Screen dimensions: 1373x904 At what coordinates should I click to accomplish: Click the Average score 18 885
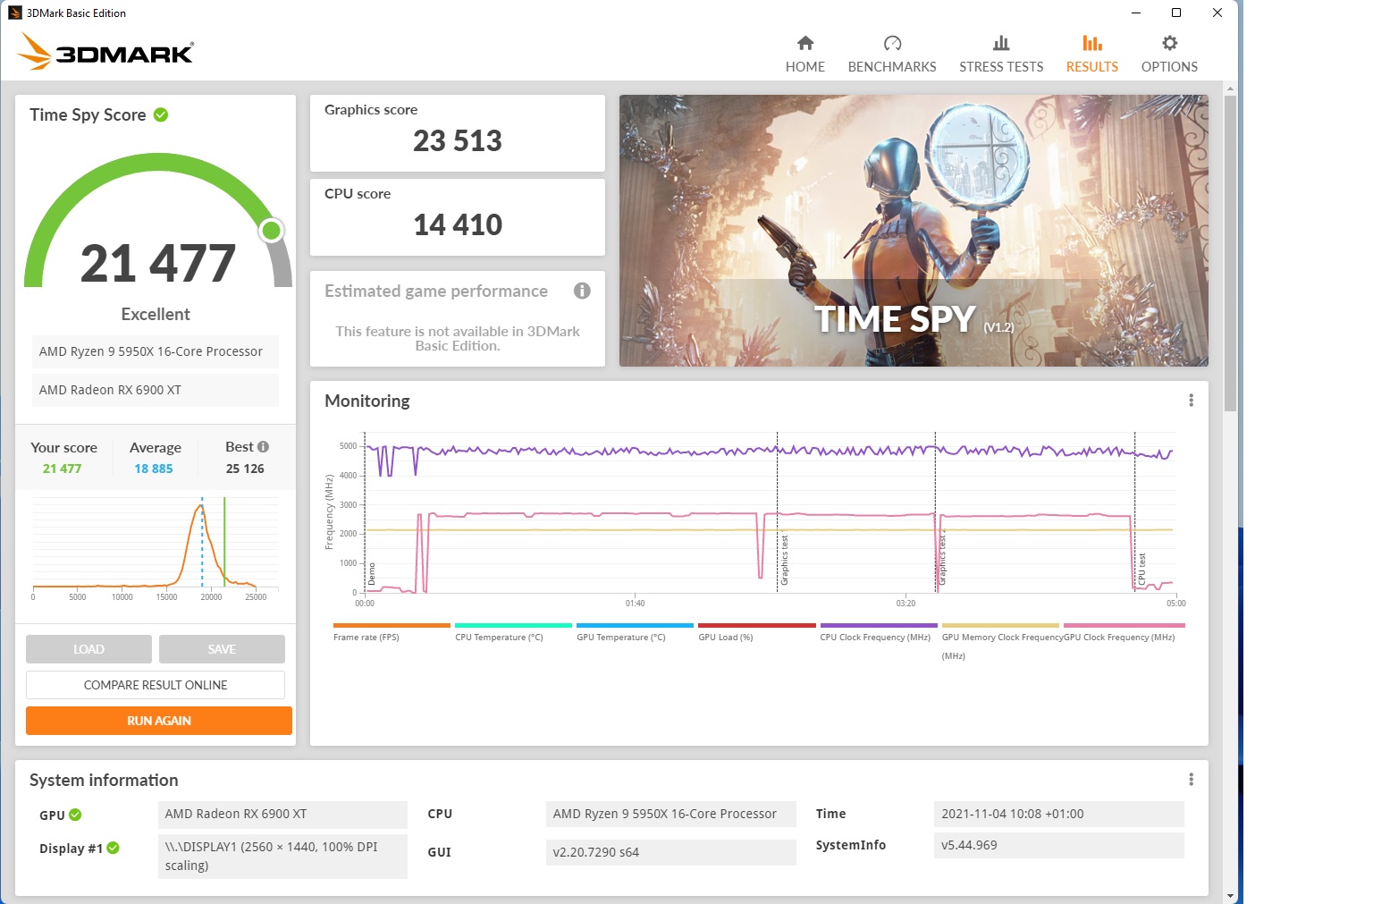coord(154,469)
